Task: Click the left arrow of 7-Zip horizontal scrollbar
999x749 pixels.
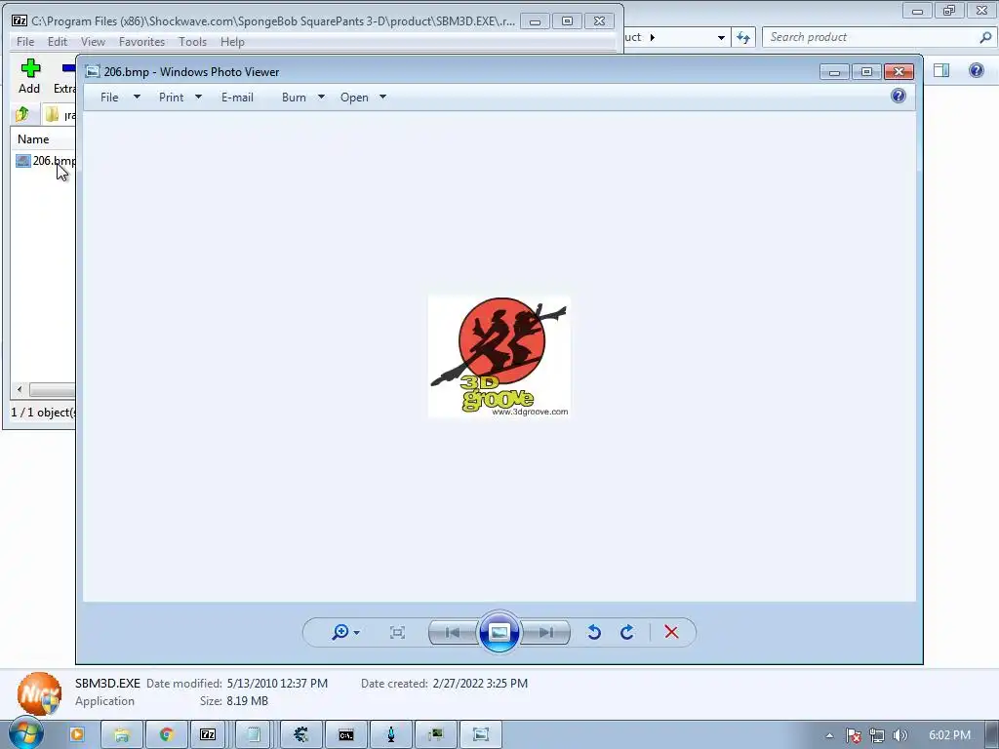Action: coord(20,389)
